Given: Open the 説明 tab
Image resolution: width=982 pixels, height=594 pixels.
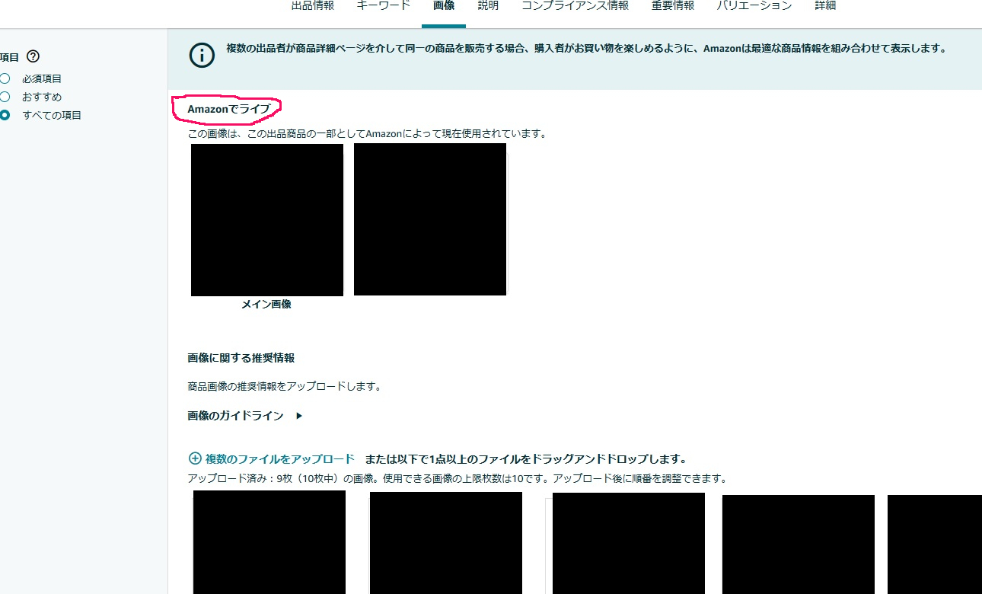Looking at the screenshot, I should click(487, 5).
